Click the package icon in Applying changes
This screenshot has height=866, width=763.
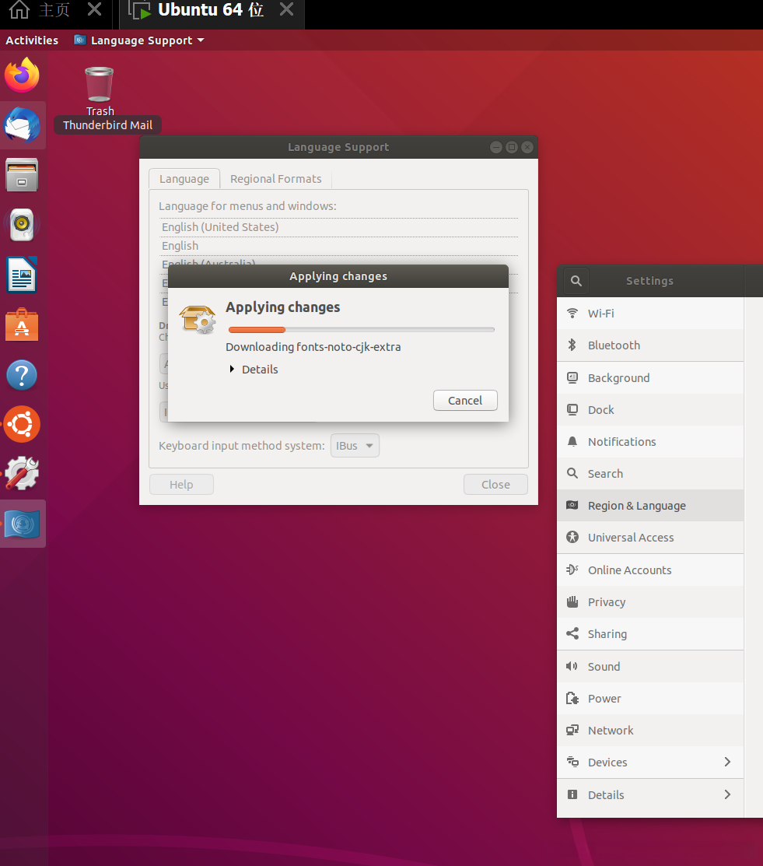(198, 319)
